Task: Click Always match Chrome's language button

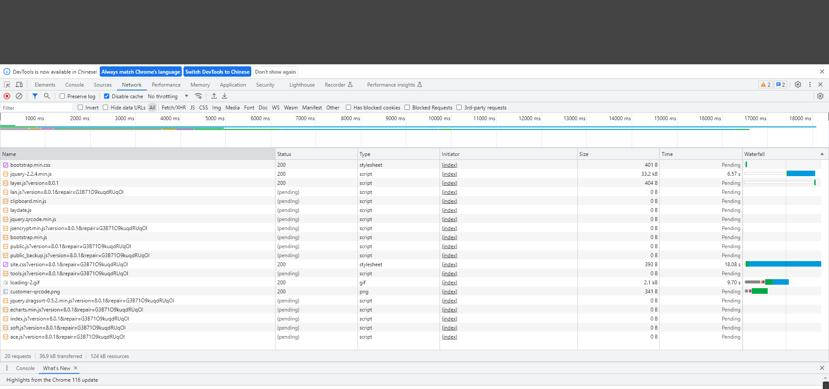Action: (x=141, y=72)
